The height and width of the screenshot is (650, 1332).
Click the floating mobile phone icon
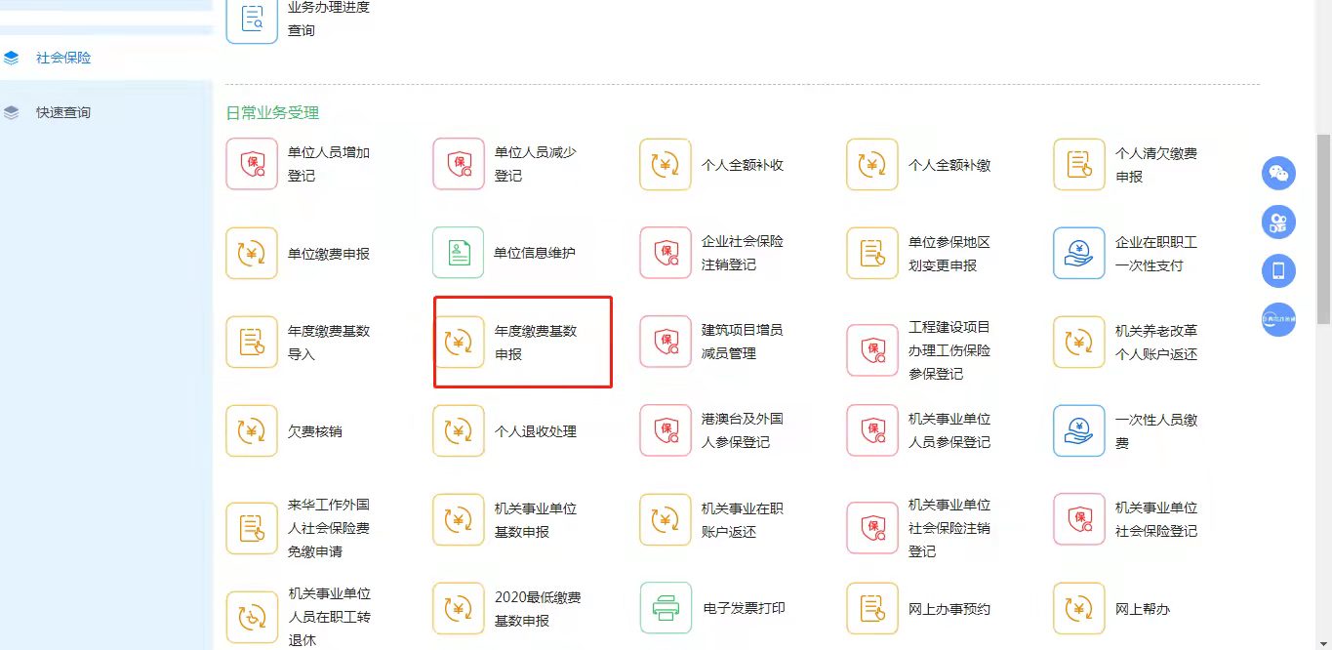click(1278, 270)
